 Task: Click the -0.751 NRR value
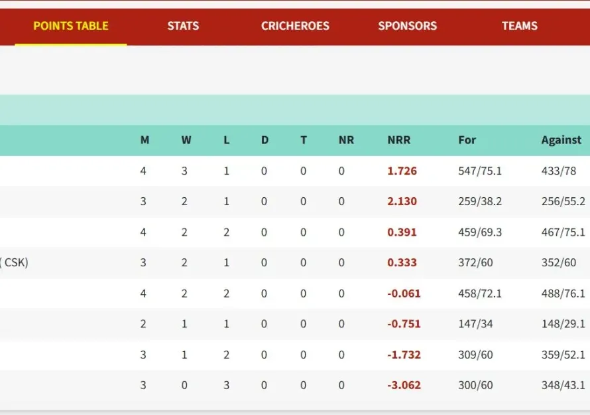click(404, 324)
